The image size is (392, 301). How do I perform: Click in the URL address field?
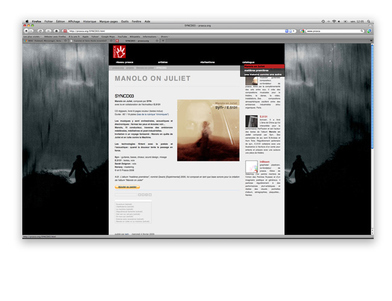coord(176,31)
